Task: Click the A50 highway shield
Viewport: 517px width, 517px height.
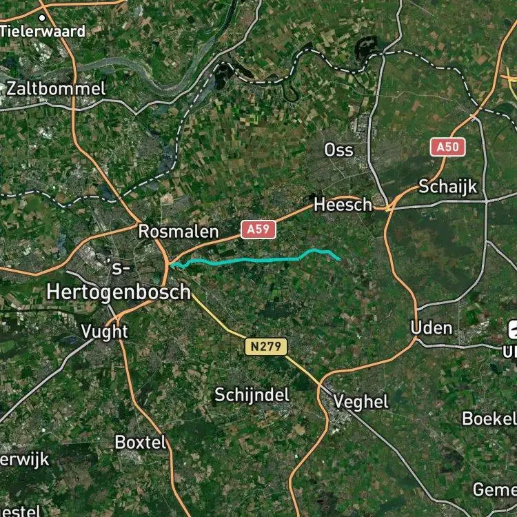Action: pyautogui.click(x=448, y=147)
